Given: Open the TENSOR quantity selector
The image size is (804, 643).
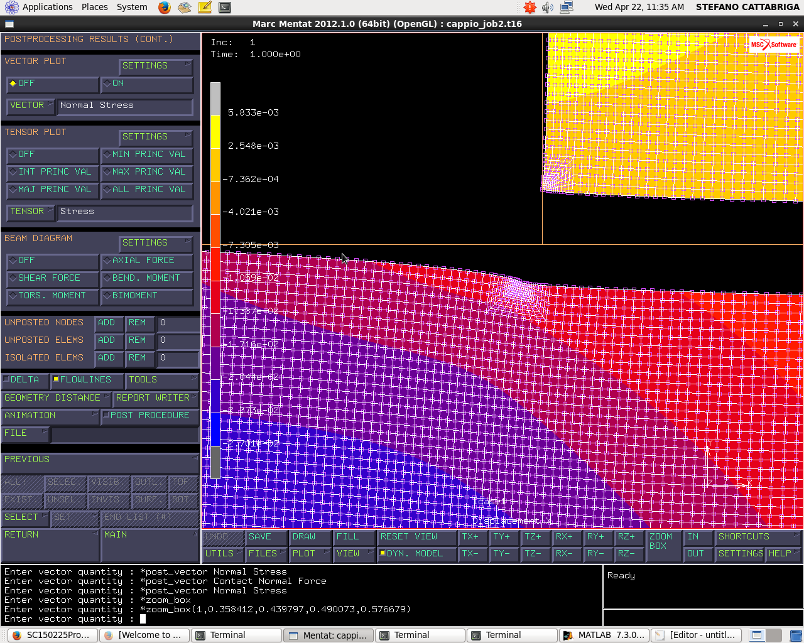Looking at the screenshot, I should [31, 212].
